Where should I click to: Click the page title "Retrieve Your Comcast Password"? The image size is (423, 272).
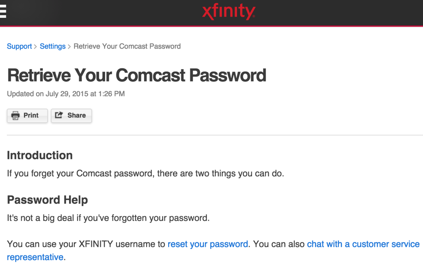(x=136, y=75)
